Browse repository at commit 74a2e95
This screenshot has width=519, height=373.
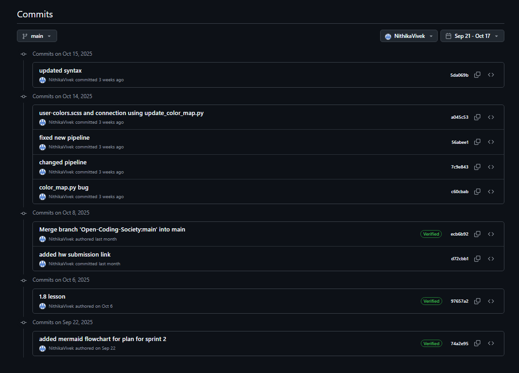(x=491, y=343)
